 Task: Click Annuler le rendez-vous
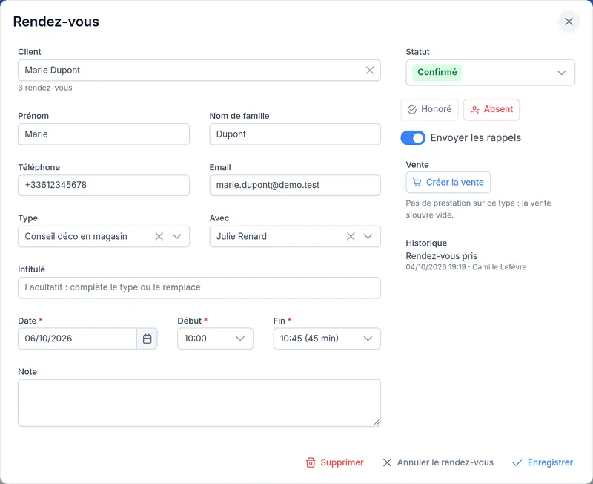click(438, 462)
